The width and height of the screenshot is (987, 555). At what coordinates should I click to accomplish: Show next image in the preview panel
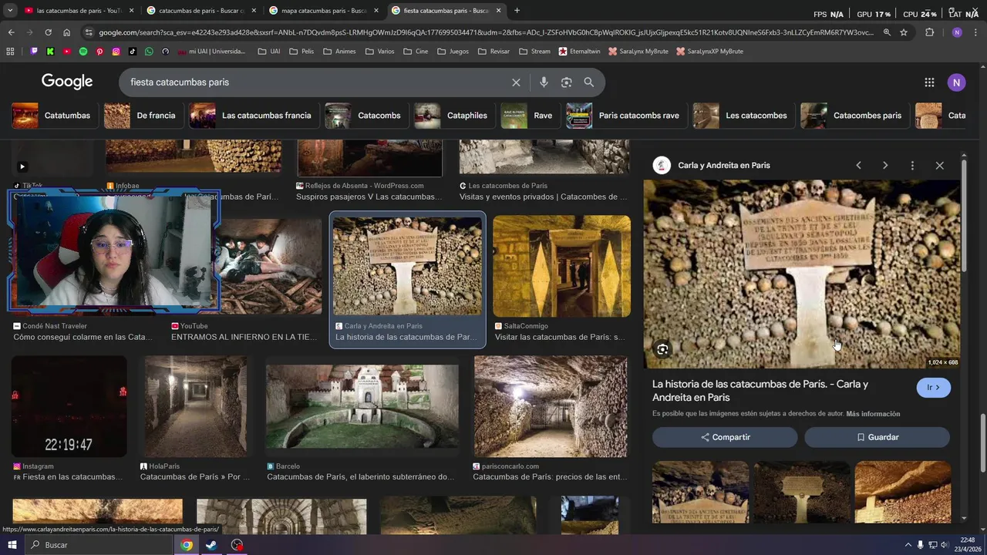[885, 166]
